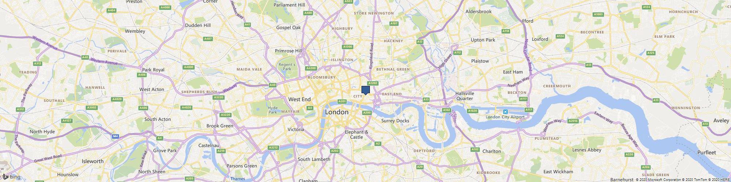This screenshot has height=182, width=731.
Task: Click the London city label
Action: pos(337,112)
